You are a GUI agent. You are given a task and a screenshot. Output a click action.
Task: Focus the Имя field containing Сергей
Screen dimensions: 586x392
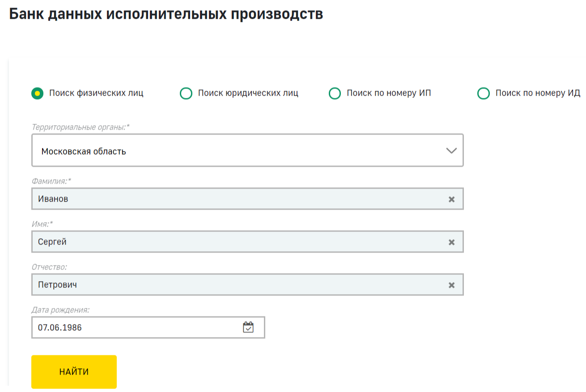tap(247, 242)
